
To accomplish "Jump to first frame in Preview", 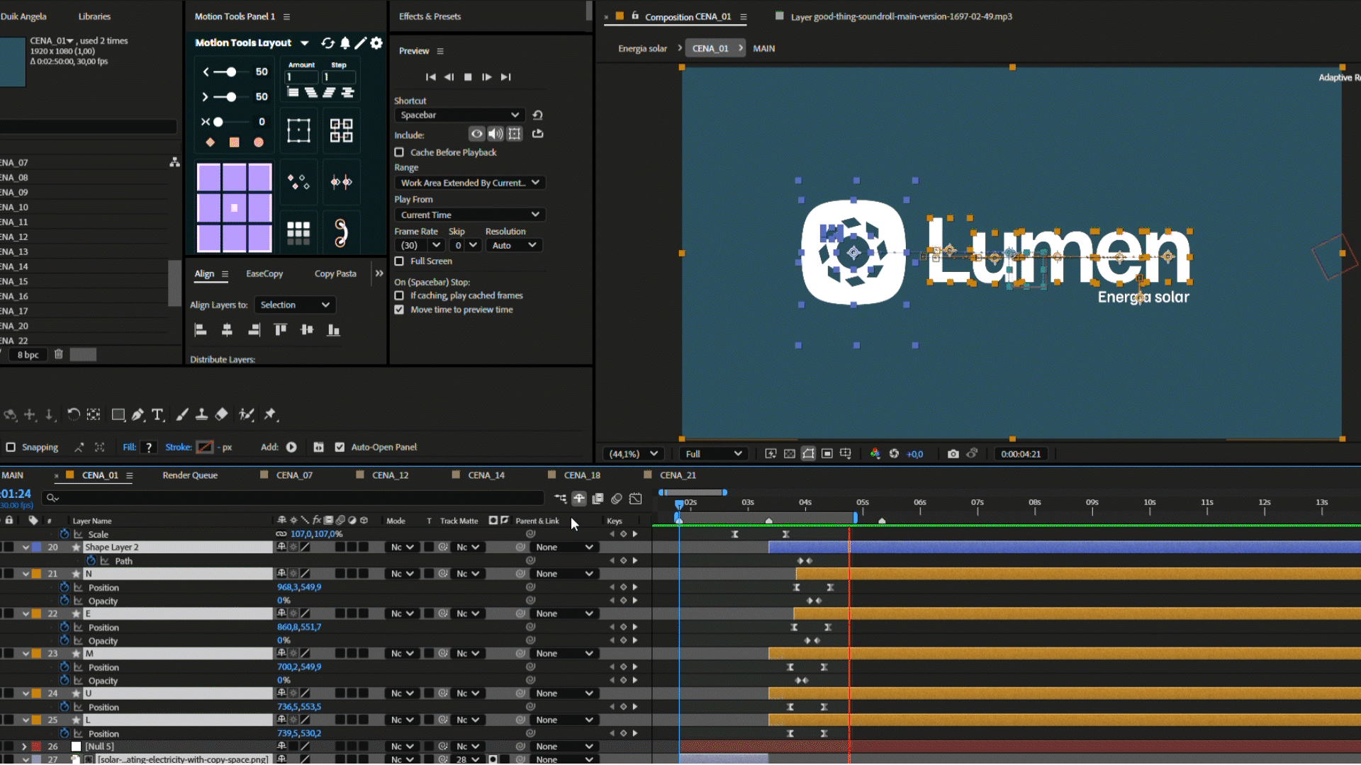I will pyautogui.click(x=430, y=77).
